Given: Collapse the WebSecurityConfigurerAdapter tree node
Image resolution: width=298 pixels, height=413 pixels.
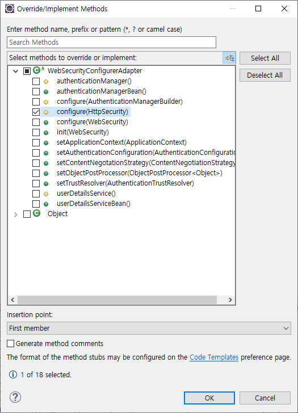Looking at the screenshot, I should 15,71.
